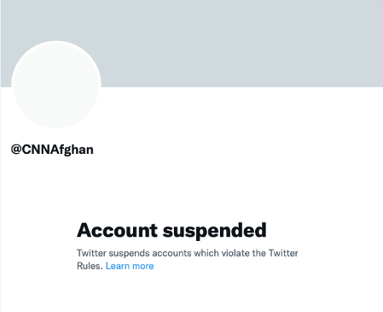Click the at-sign in the @CNNAfghan handle
The width and height of the screenshot is (383, 312).
(x=16, y=150)
